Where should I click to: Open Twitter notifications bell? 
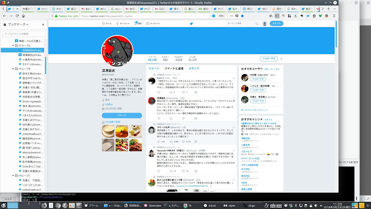point(138,23)
